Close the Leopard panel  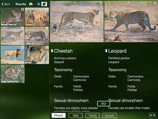(155, 3)
